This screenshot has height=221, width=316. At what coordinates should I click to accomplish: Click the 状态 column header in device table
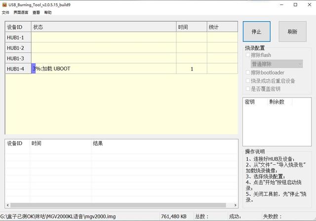(x=104, y=27)
